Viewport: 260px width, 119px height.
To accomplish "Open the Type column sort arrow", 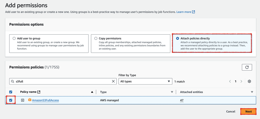I will (172, 92).
